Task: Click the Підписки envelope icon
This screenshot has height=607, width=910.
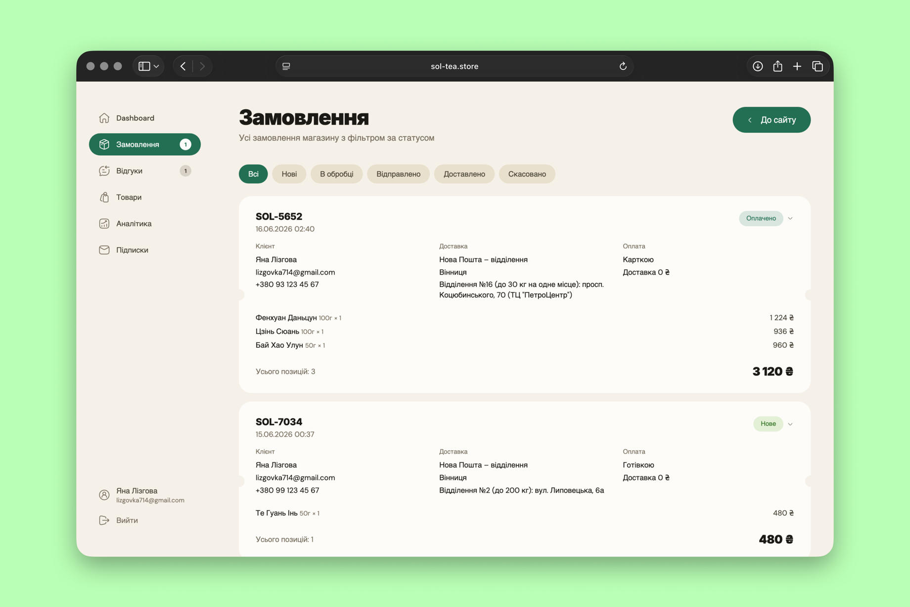Action: click(104, 250)
